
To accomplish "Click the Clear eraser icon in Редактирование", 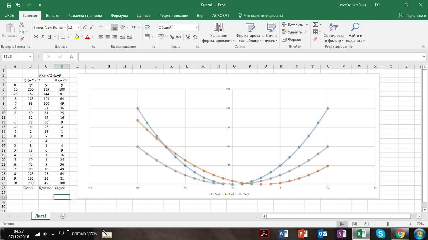I will coord(316,39).
